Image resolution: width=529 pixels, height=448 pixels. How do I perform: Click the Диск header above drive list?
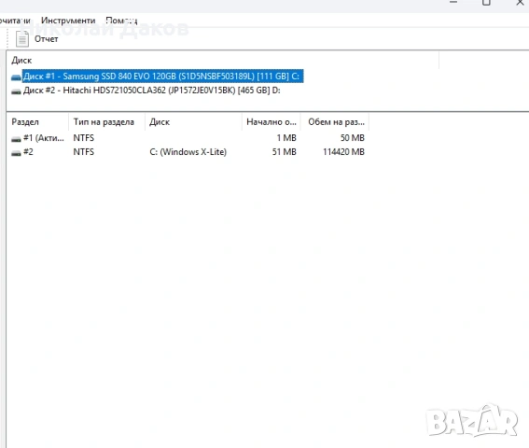click(21, 60)
